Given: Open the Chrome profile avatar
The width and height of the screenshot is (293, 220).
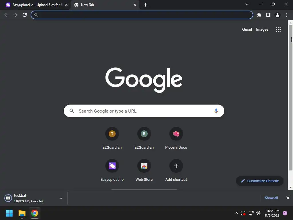Looking at the screenshot, I should [x=278, y=15].
